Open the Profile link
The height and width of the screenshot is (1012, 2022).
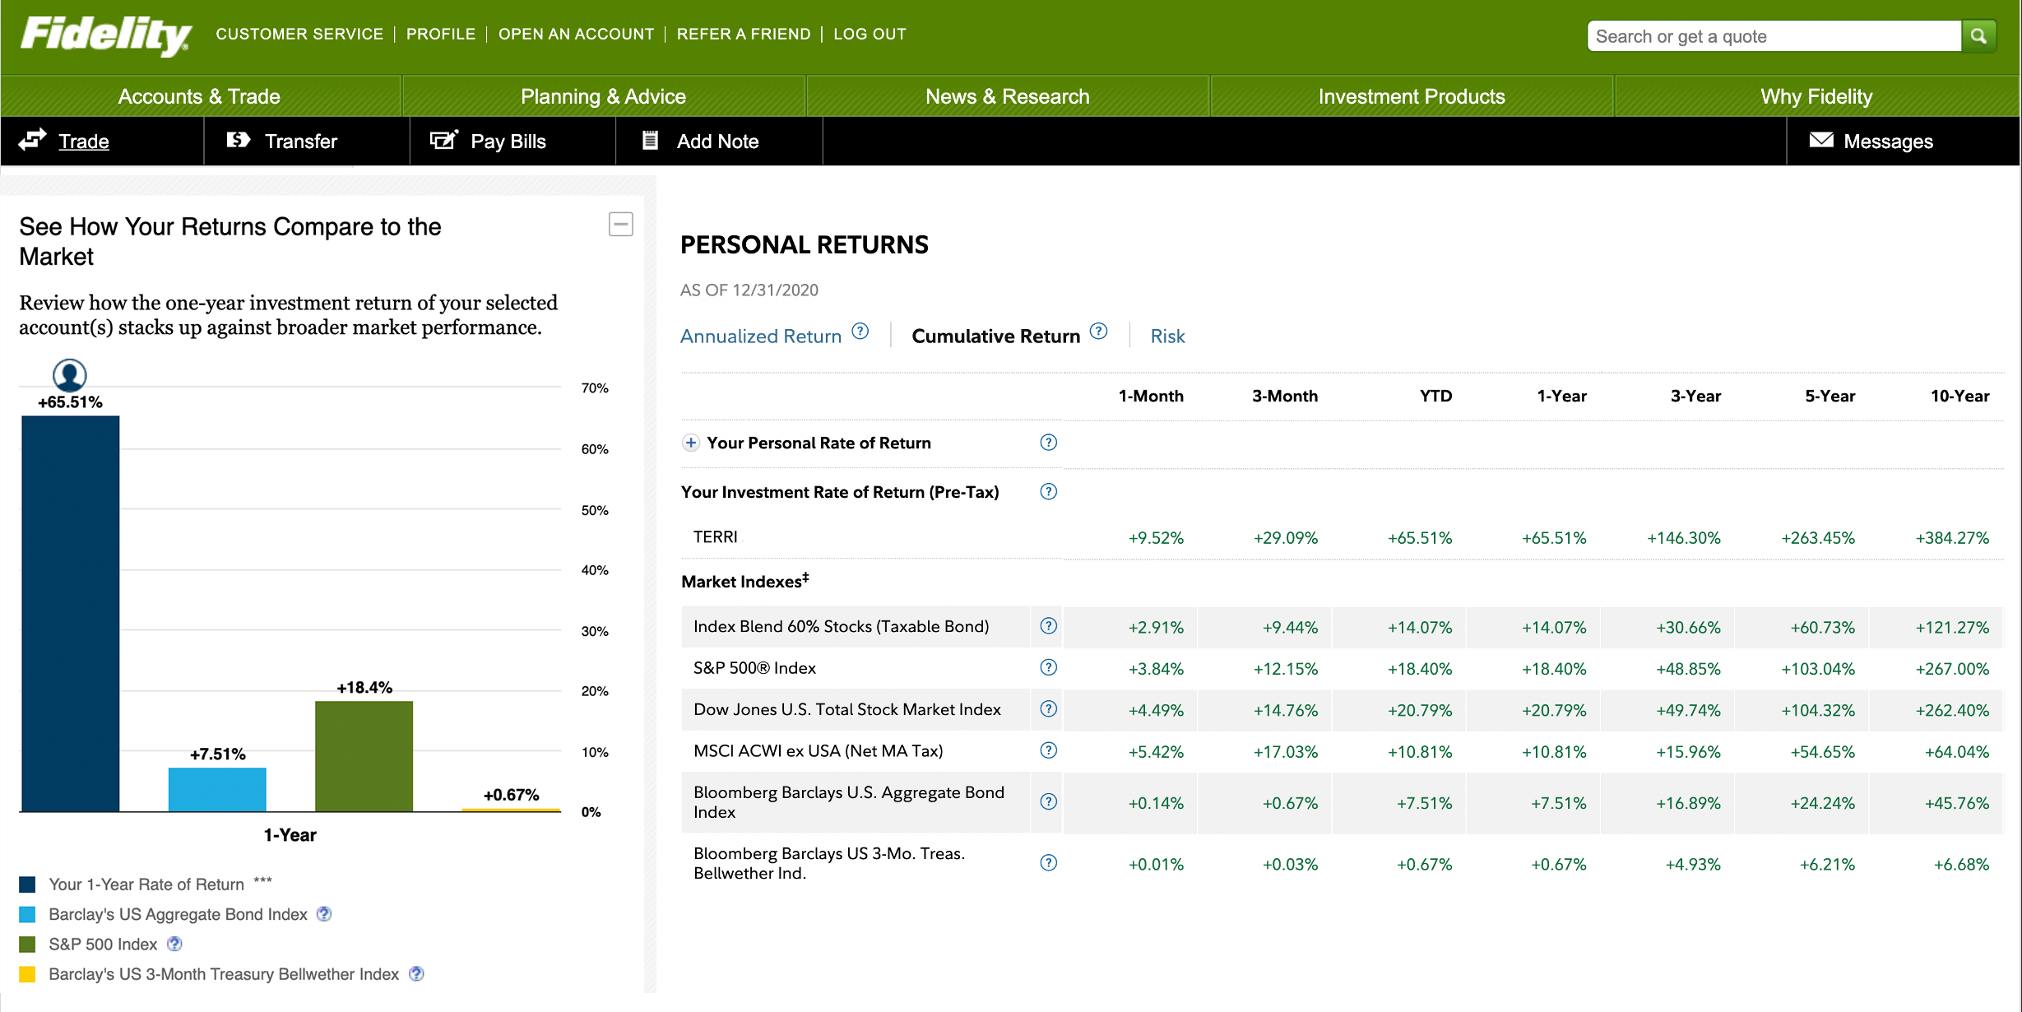[441, 34]
